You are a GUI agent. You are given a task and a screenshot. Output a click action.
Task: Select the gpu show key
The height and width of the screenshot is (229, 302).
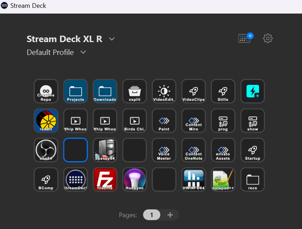click(253, 121)
